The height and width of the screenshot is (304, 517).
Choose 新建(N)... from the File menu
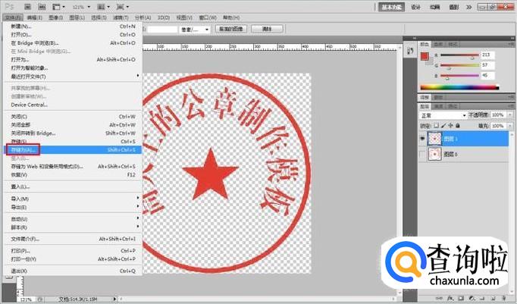(20, 27)
